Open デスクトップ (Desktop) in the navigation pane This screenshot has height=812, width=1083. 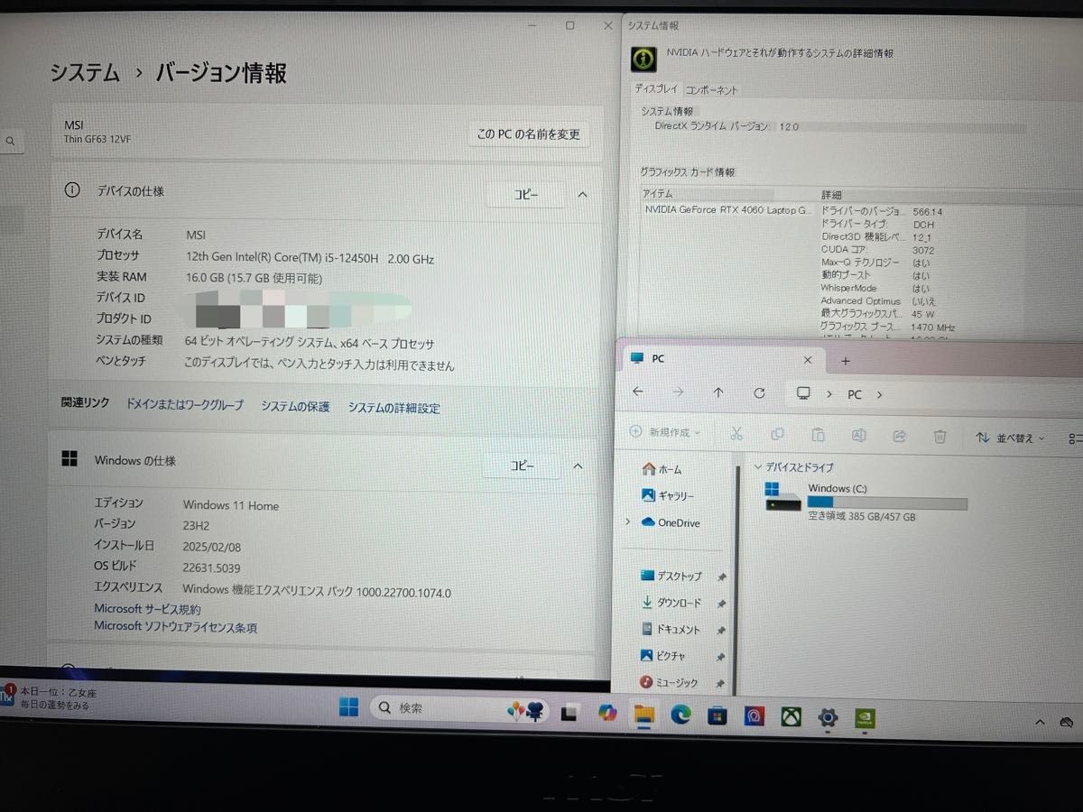(x=671, y=576)
